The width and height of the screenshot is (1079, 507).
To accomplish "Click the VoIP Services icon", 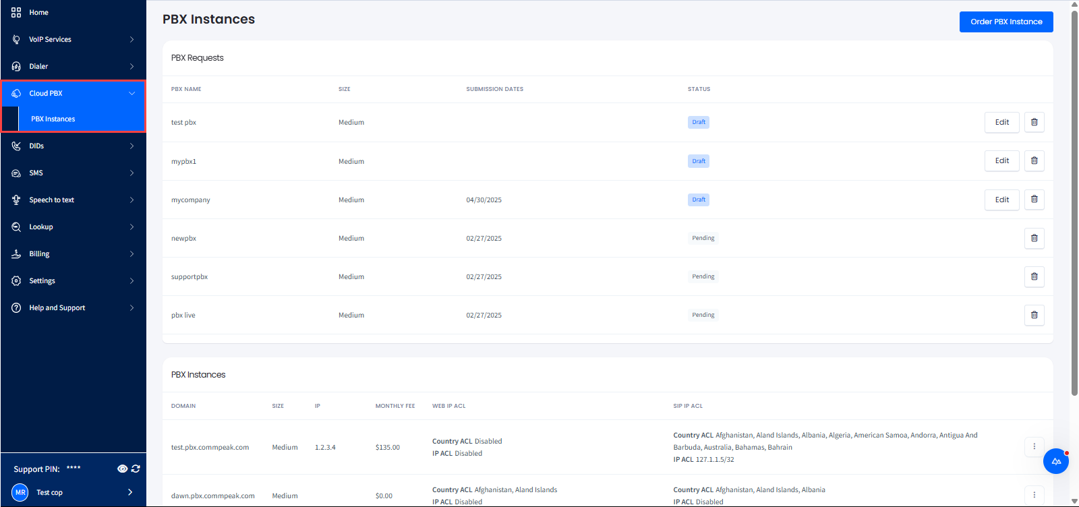I will (x=16, y=39).
